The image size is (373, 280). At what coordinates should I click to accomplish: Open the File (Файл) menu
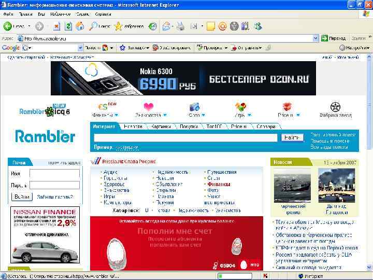click(x=8, y=15)
